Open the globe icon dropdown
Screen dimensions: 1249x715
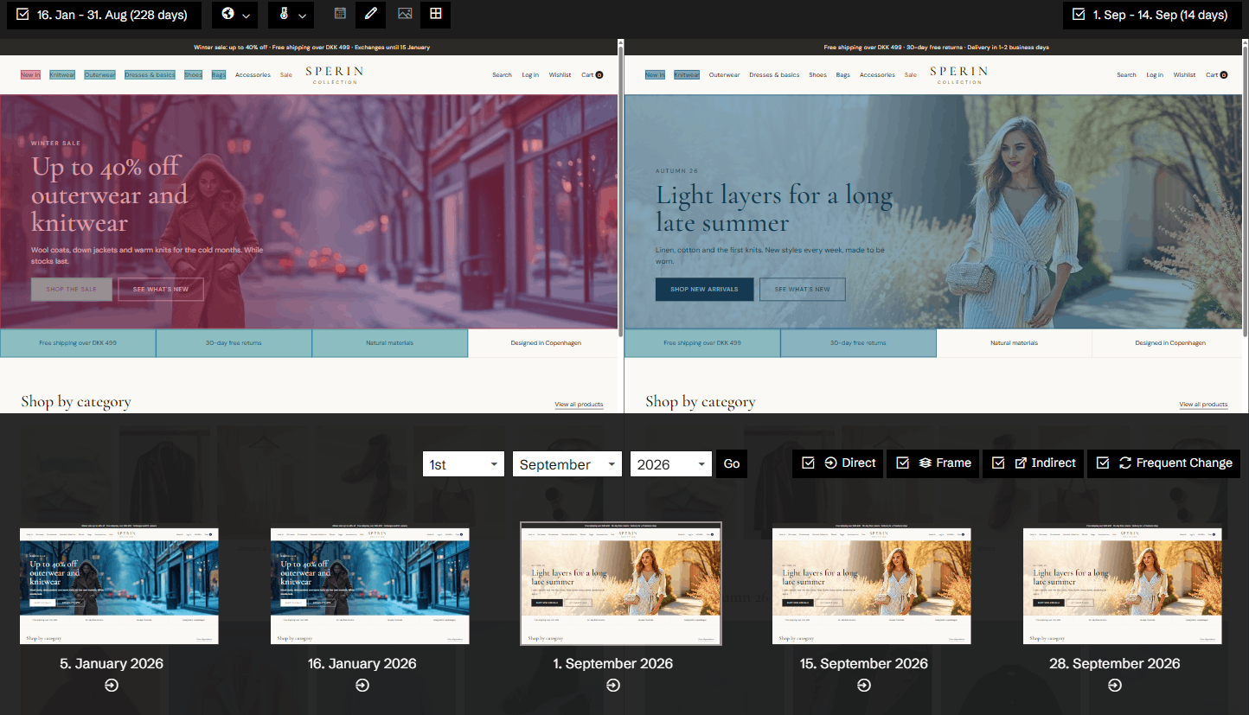point(234,15)
